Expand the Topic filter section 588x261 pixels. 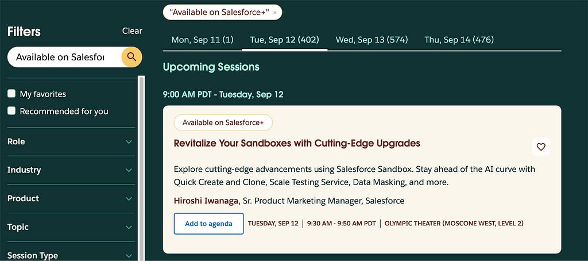[128, 227]
